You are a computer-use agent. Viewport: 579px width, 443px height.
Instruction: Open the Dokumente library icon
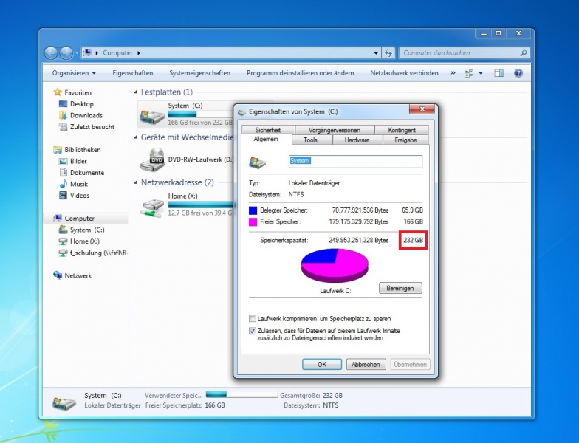point(64,173)
